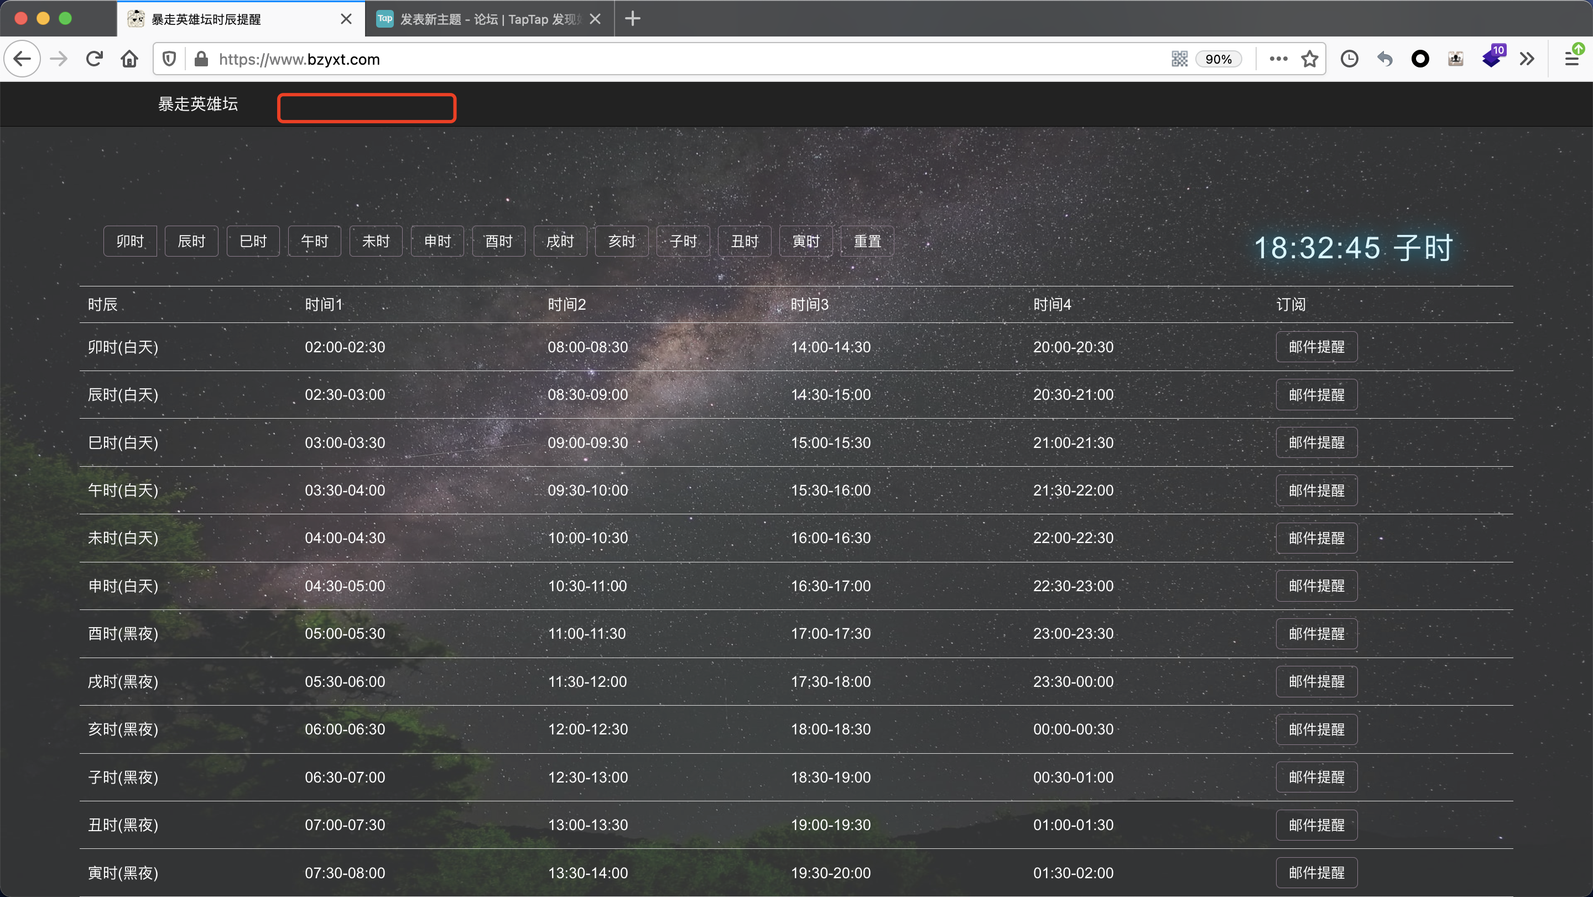
Task: Filter table by 酉时
Action: point(498,241)
